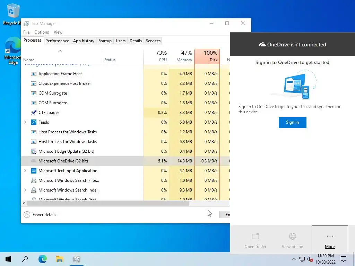Screen dimensions: 355x266
Task: Click the 9.3 MB memory value
Action: point(186,190)
